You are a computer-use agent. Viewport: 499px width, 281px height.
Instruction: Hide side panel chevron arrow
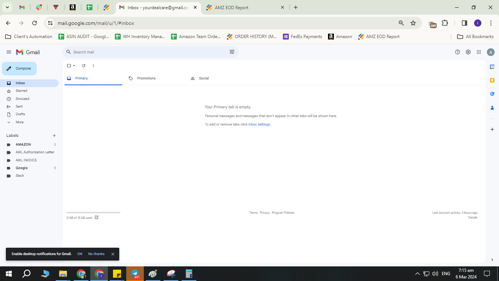click(x=492, y=260)
